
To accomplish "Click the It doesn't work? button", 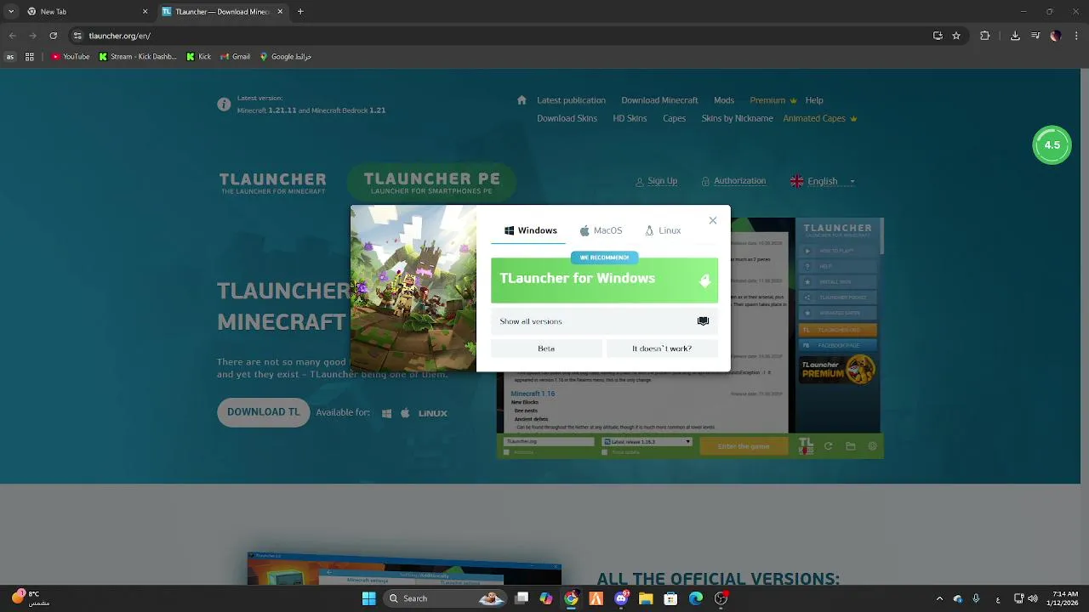I will click(662, 348).
